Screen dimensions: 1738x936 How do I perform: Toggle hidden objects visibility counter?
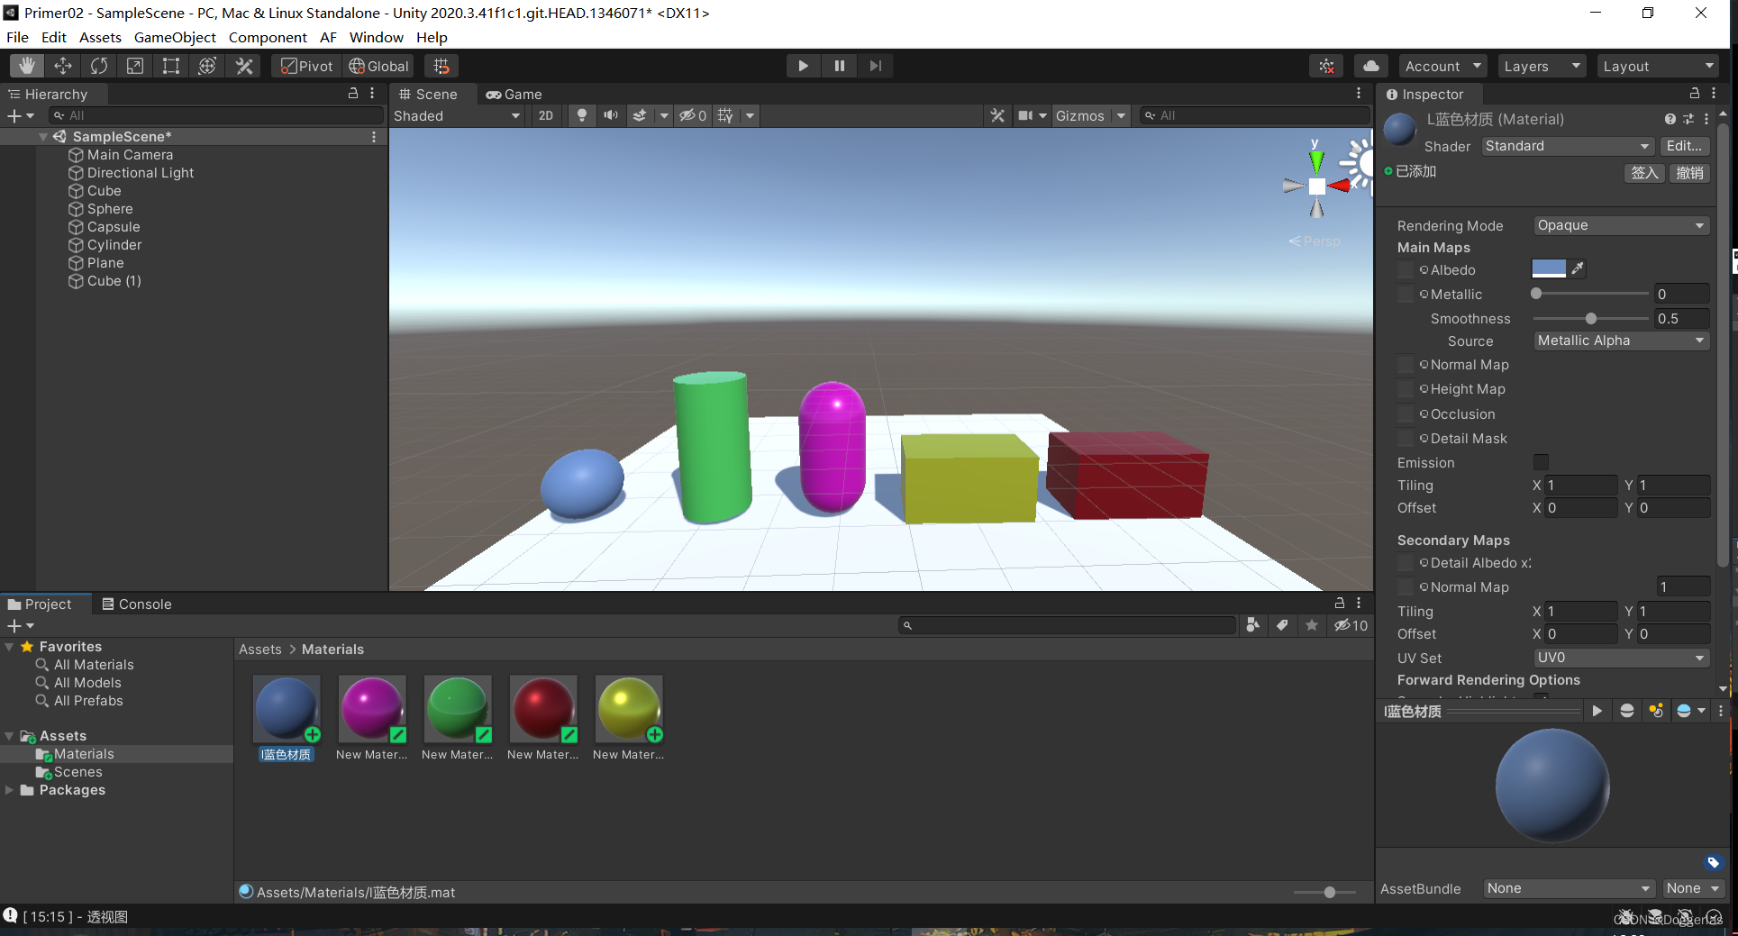tap(693, 115)
